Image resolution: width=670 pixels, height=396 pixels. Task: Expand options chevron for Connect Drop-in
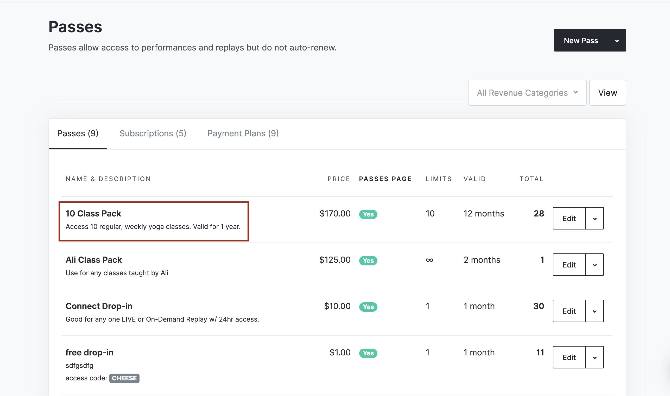click(595, 311)
